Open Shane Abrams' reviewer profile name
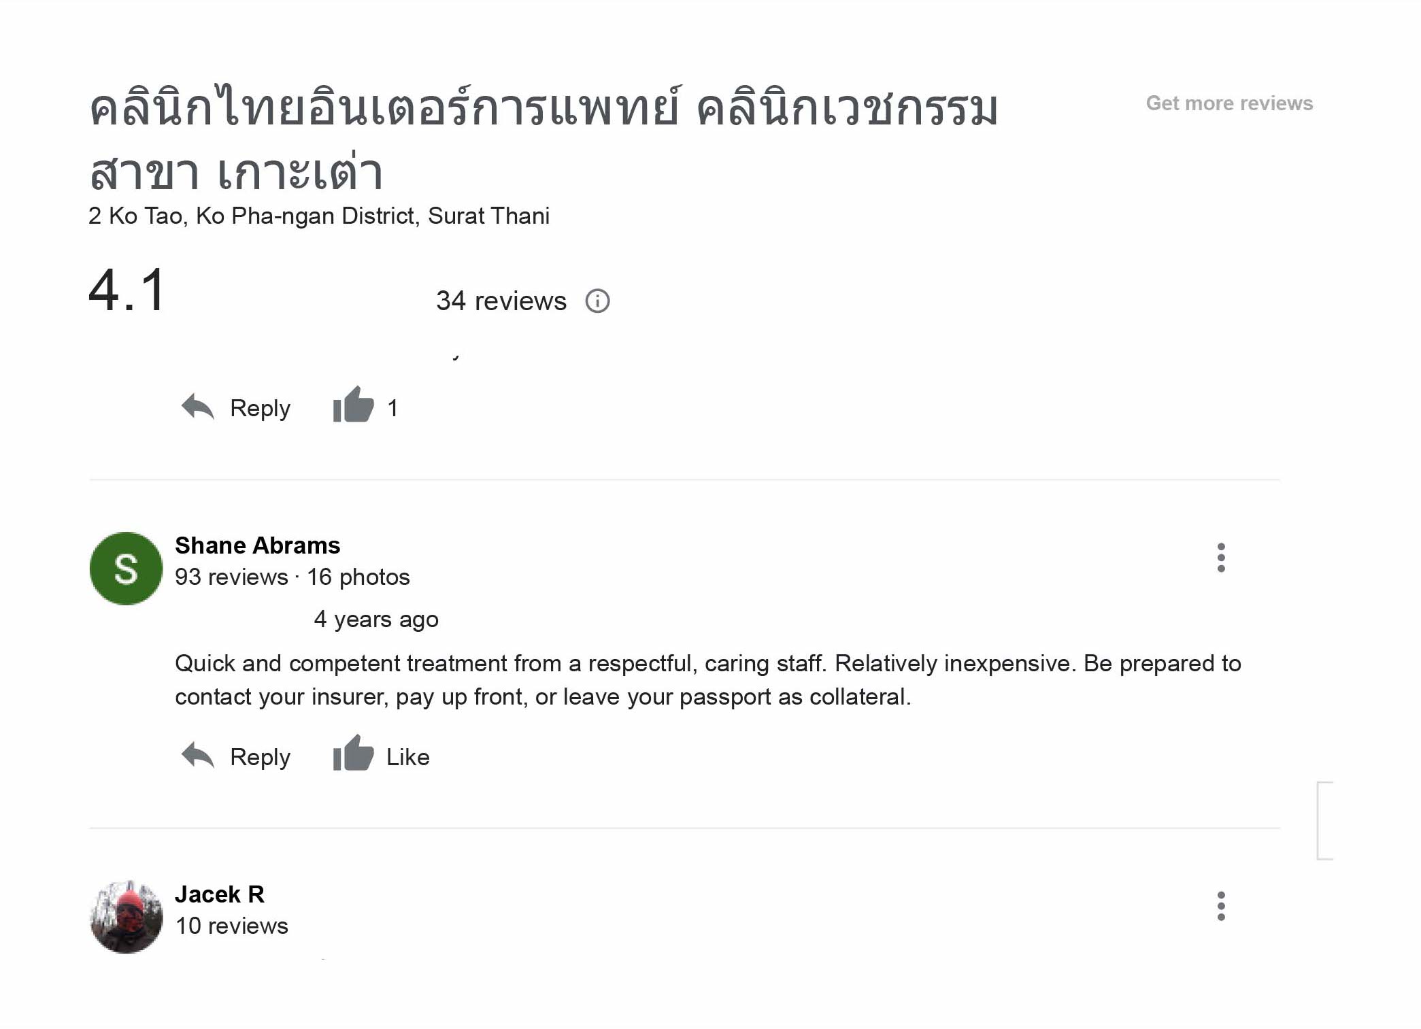 click(x=257, y=545)
